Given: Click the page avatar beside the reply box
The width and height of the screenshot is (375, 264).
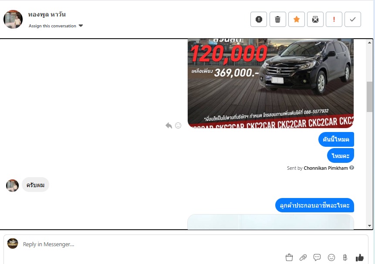Looking at the screenshot, I should [13, 244].
